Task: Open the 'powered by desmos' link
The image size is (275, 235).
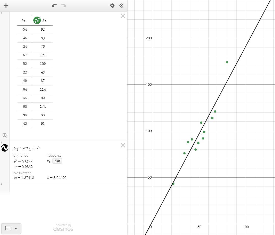Action: pyautogui.click(x=63, y=227)
